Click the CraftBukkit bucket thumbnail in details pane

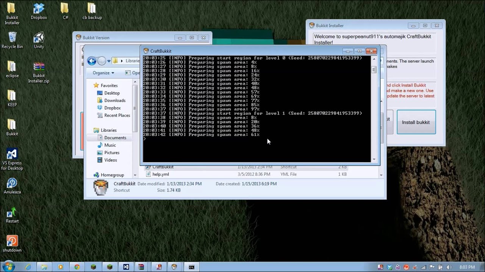tap(101, 187)
